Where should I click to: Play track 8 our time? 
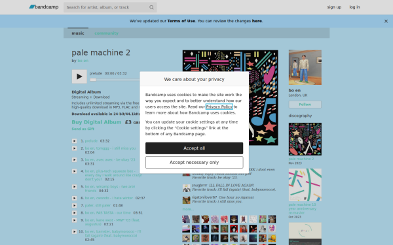pyautogui.click(x=75, y=213)
